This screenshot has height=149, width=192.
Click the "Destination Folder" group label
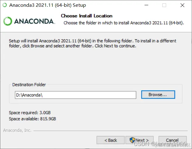29,84
